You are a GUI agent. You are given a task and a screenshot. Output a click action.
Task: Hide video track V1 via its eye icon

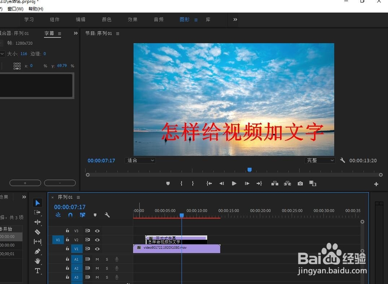click(97, 249)
